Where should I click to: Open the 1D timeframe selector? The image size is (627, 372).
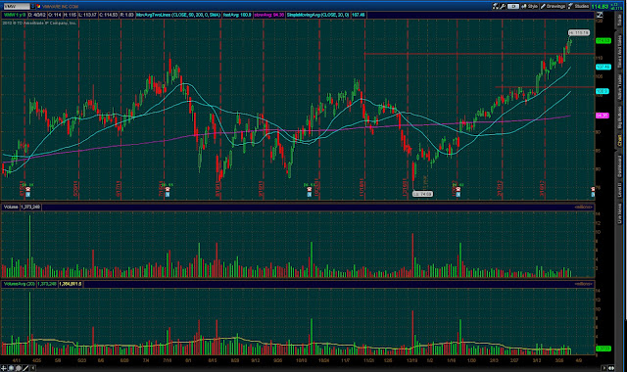point(513,6)
